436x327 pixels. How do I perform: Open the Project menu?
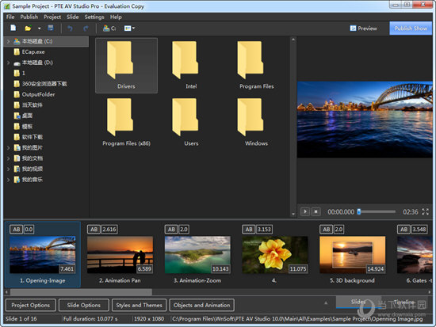(x=52, y=17)
